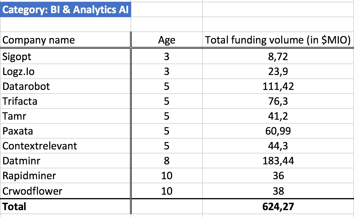
Task: Click the Crwodflower company cell
Action: 32,191
